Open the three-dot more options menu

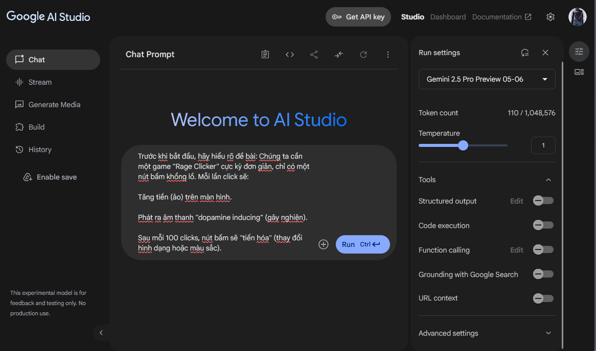pos(387,54)
